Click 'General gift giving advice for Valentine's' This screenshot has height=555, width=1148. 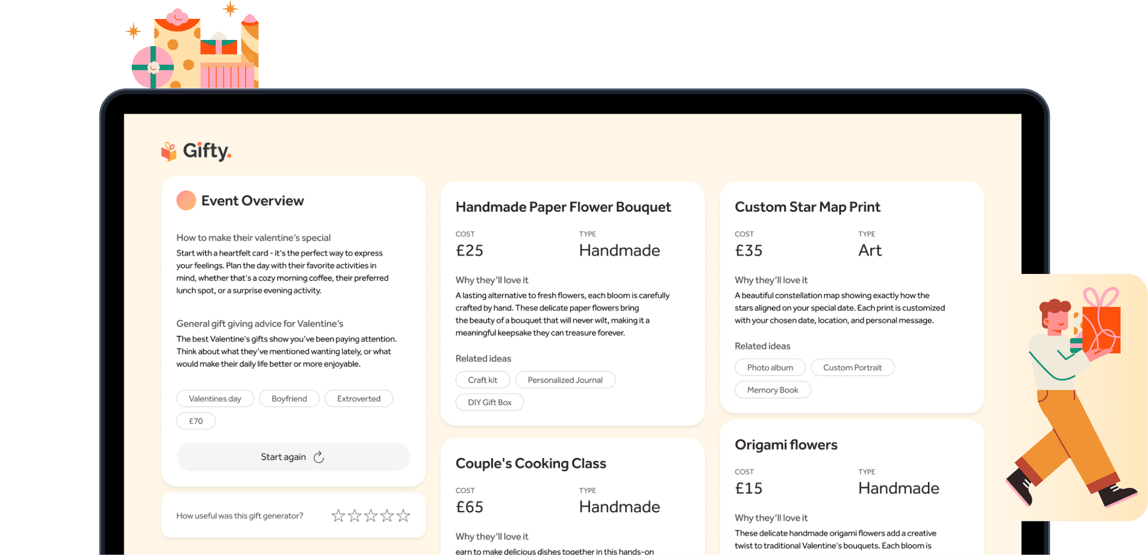coord(260,324)
